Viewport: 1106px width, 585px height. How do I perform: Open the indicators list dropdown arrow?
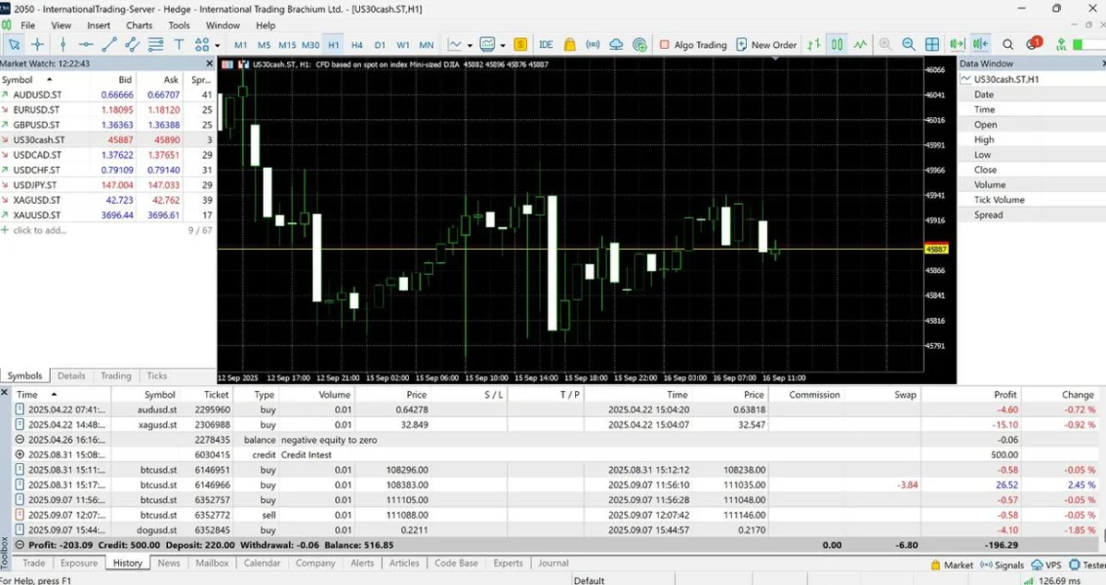pos(503,45)
